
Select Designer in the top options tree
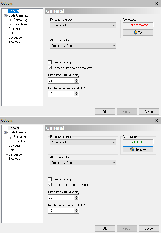(14, 29)
